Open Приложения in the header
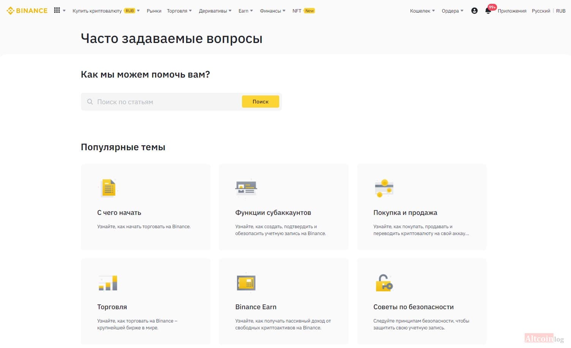The image size is (571, 348). tap(512, 11)
